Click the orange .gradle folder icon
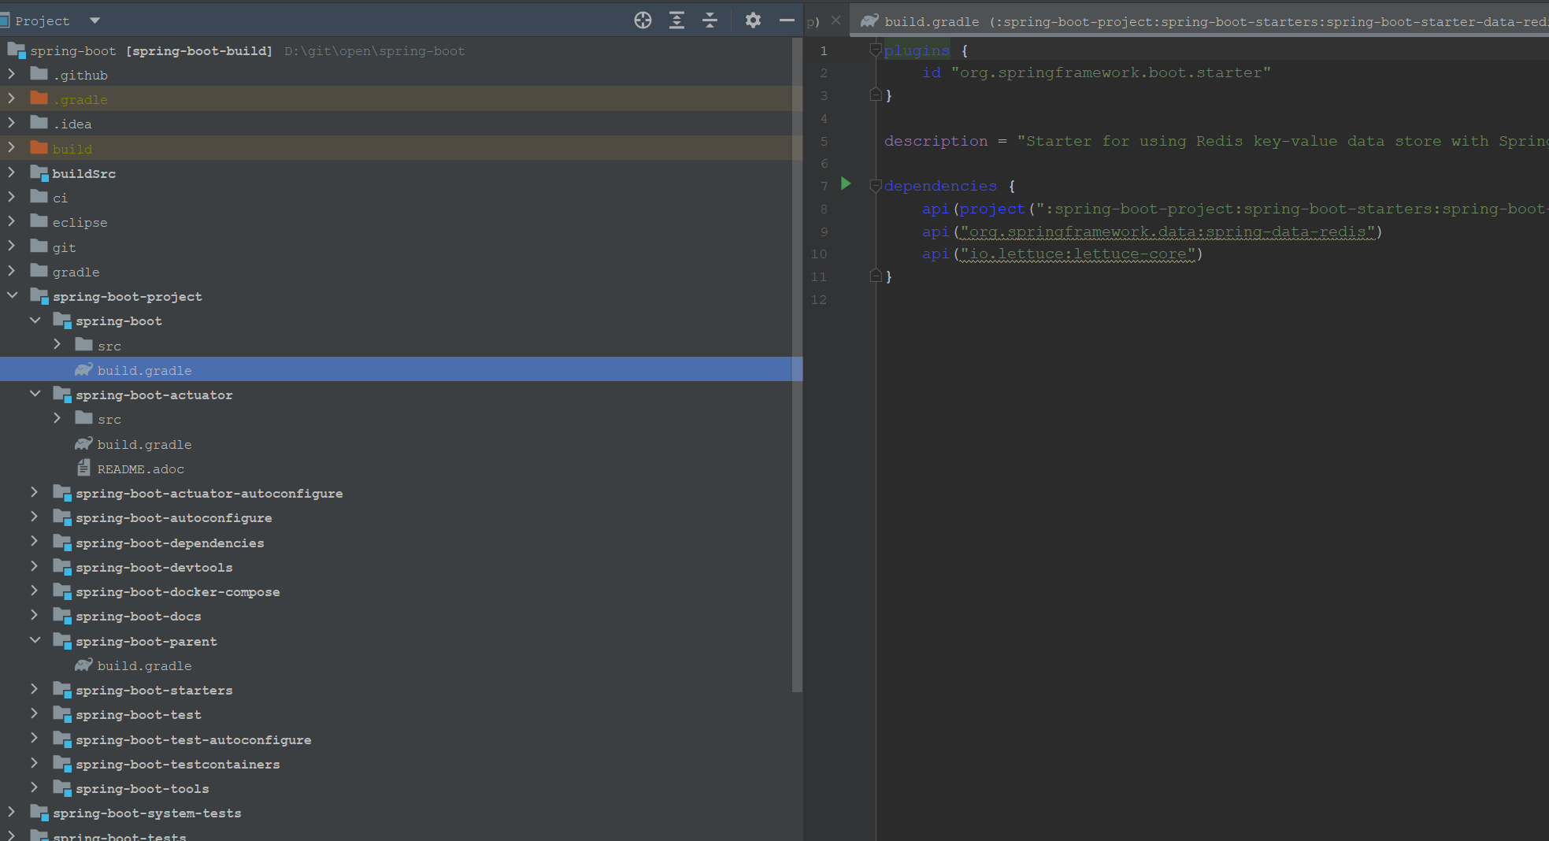Image resolution: width=1549 pixels, height=841 pixels. [39, 98]
